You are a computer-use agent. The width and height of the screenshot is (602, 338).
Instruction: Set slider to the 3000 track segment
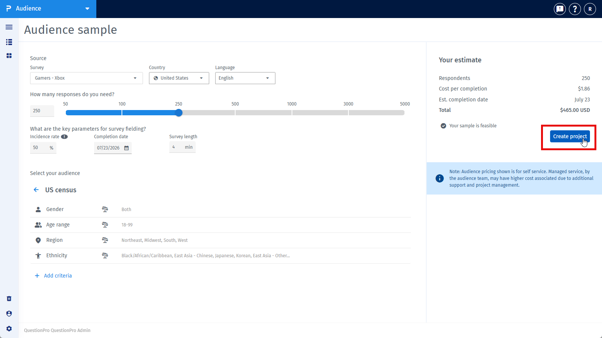pos(320,113)
